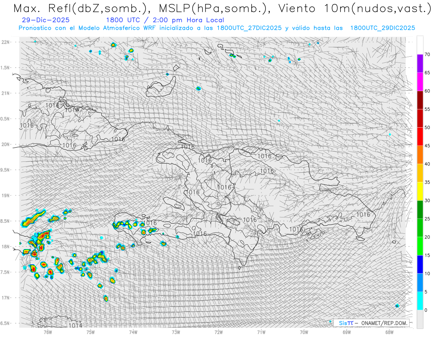The height and width of the screenshot is (337, 437).
Task: Select the dark red 55–60 dBZ band
Action: pyautogui.click(x=420, y=100)
